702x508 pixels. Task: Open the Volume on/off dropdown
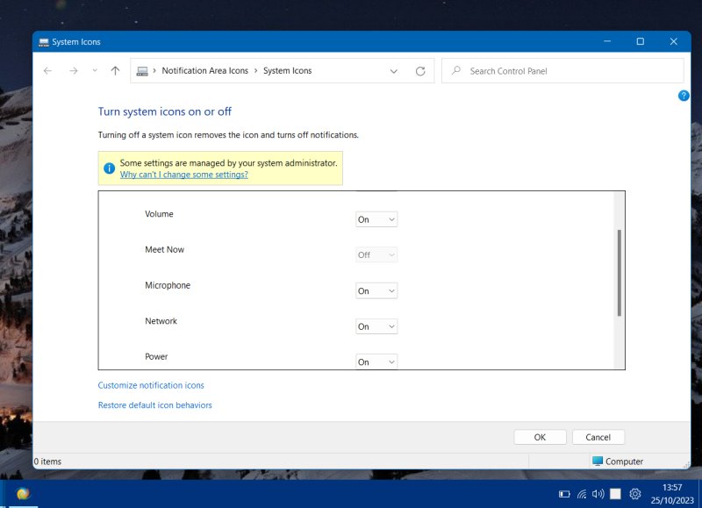376,219
